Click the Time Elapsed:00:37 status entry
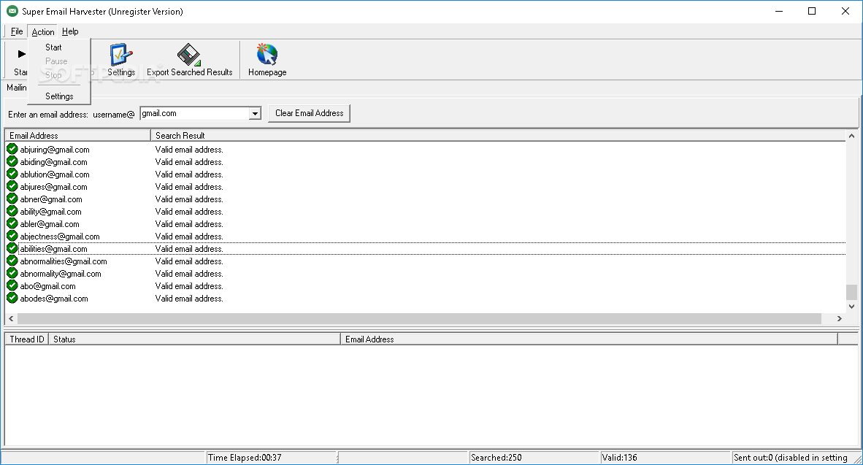Image resolution: width=863 pixels, height=465 pixels. (271, 457)
